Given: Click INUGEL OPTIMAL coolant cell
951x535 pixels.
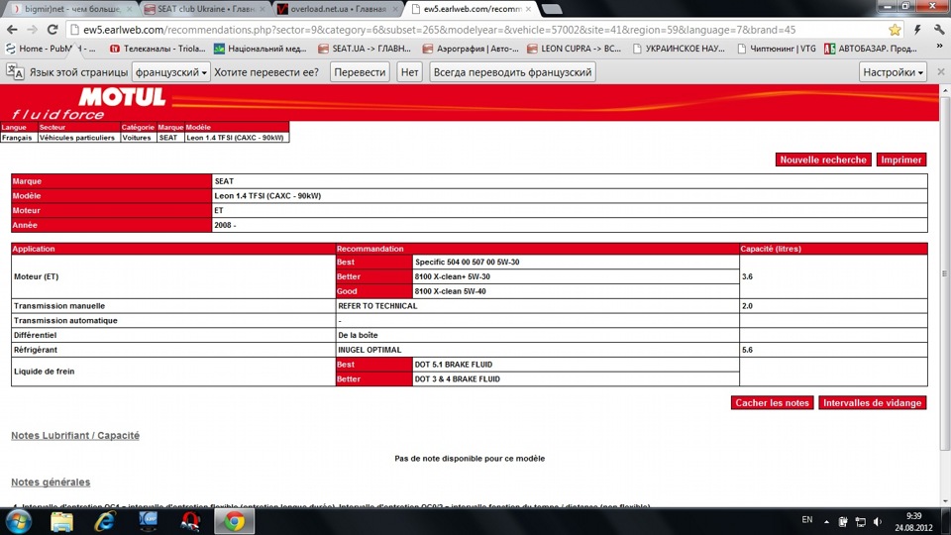Looking at the screenshot, I should [x=537, y=350].
